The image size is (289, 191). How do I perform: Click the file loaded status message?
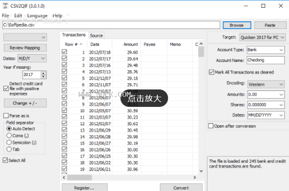click(247, 163)
